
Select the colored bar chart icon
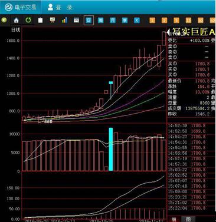pyautogui.click(x=64, y=20)
